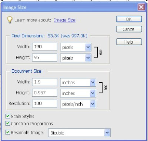
Task: Select the pixel Height field showing 96
Action: coord(45,58)
